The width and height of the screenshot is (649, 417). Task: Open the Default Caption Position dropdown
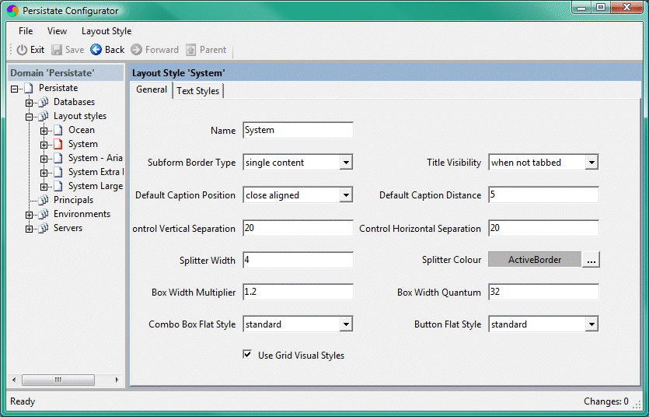point(346,195)
